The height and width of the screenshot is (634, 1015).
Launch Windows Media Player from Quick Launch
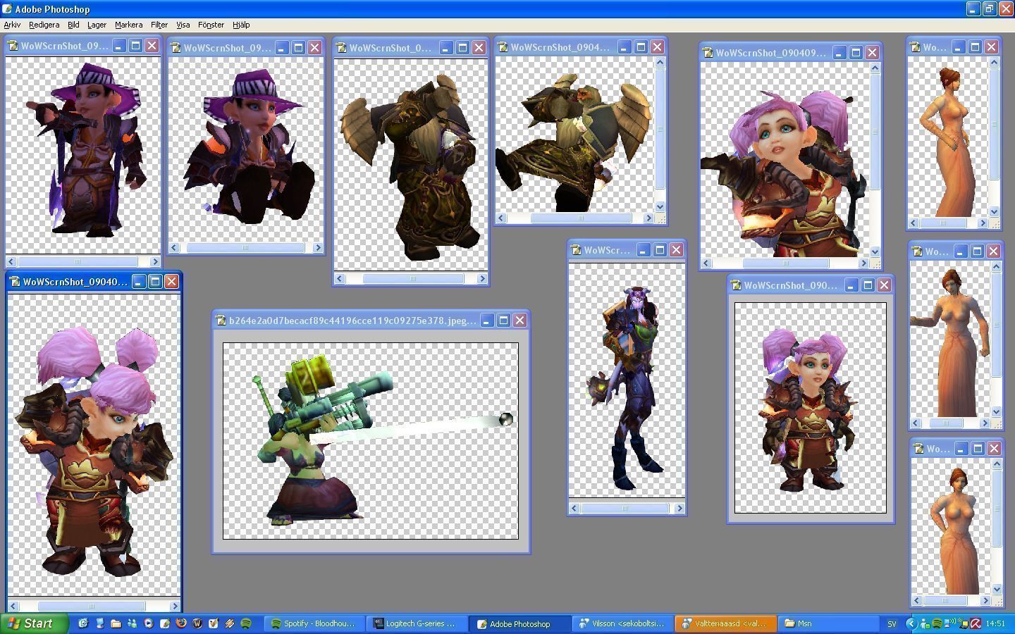(149, 623)
